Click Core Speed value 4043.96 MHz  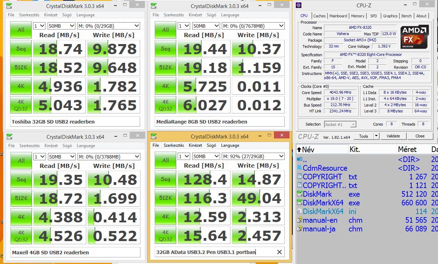(x=341, y=92)
